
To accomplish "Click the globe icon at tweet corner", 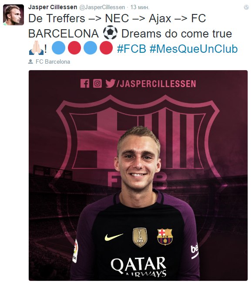I will 246,7.
